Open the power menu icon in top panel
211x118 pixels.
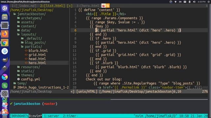point(209,2)
